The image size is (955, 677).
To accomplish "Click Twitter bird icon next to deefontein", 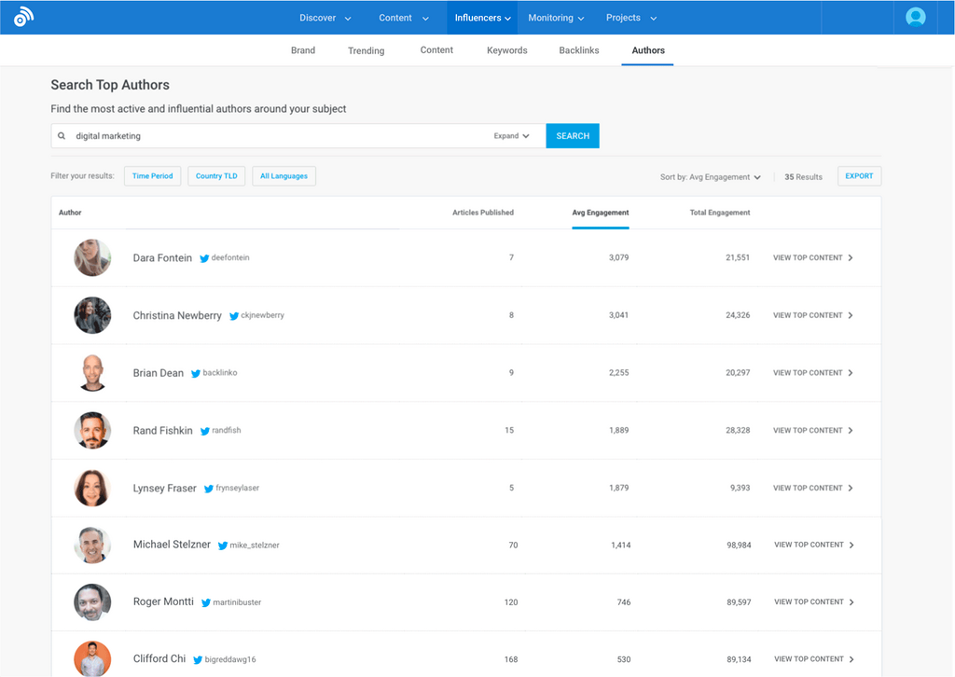I will pos(204,258).
